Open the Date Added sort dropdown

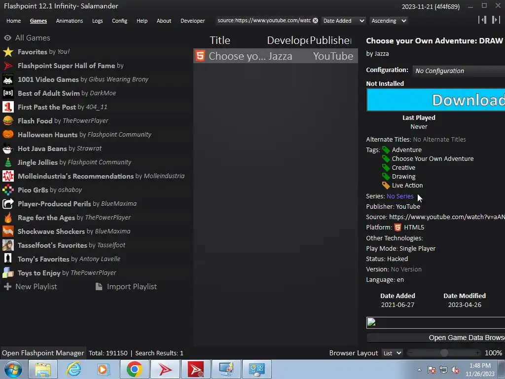pyautogui.click(x=344, y=21)
